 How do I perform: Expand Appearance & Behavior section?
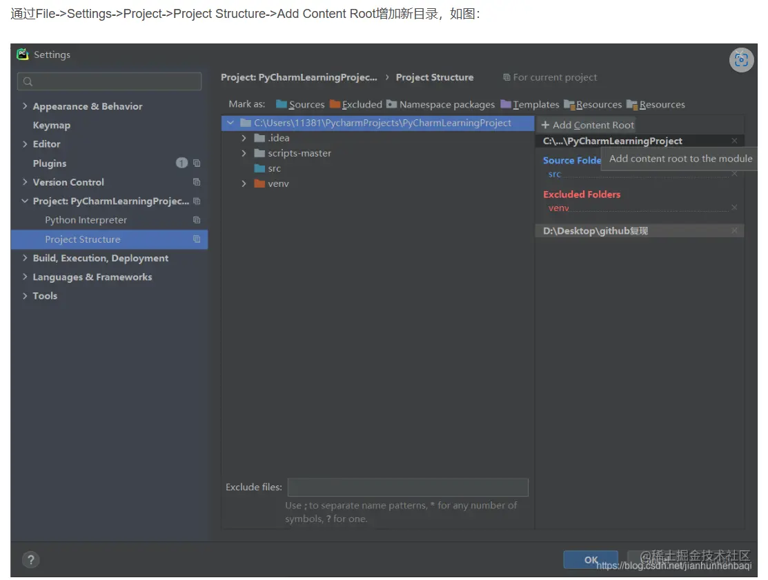click(25, 106)
